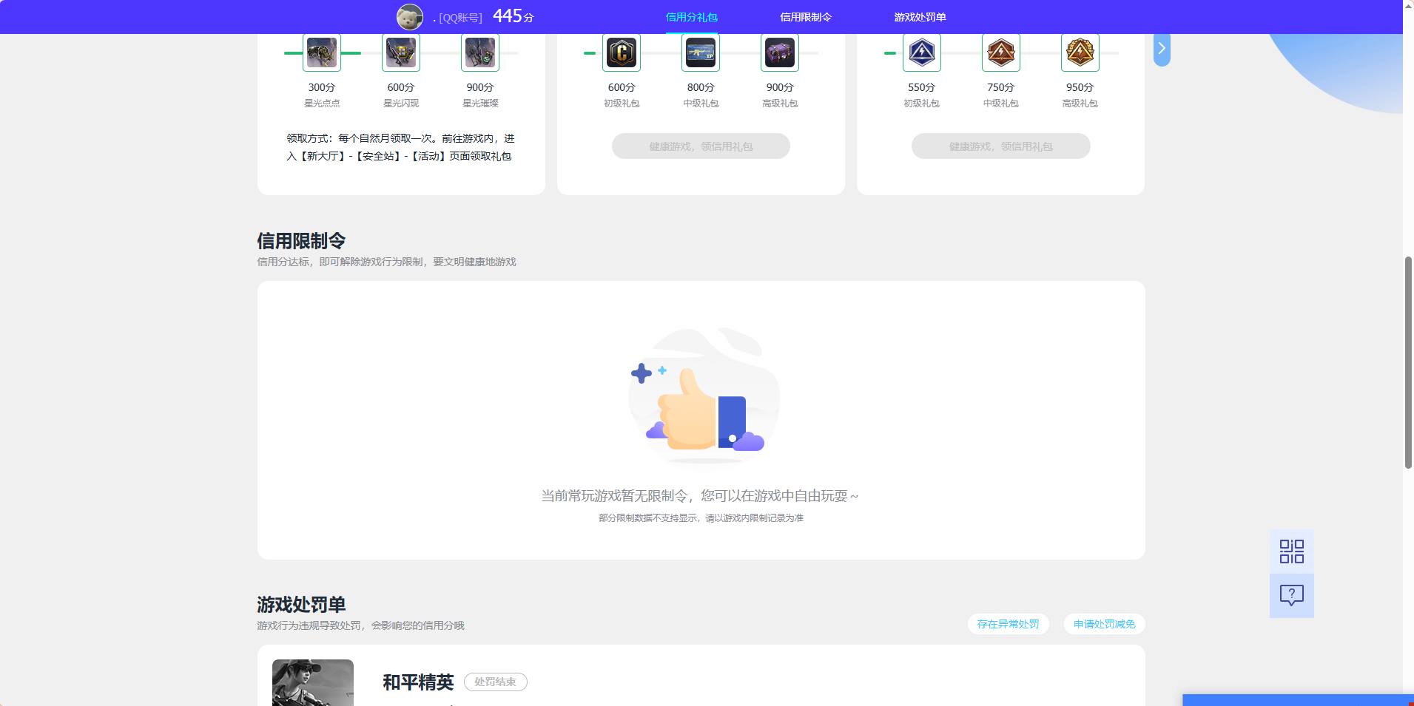Switch to 信用分礼包 tab
The image size is (1414, 706).
692,17
